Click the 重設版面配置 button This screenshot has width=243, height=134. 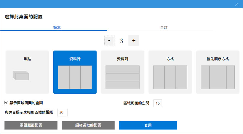[x=31, y=125]
